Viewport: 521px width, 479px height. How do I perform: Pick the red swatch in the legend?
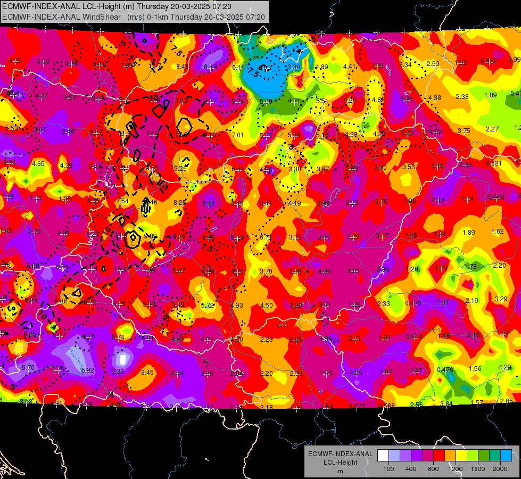439,456
